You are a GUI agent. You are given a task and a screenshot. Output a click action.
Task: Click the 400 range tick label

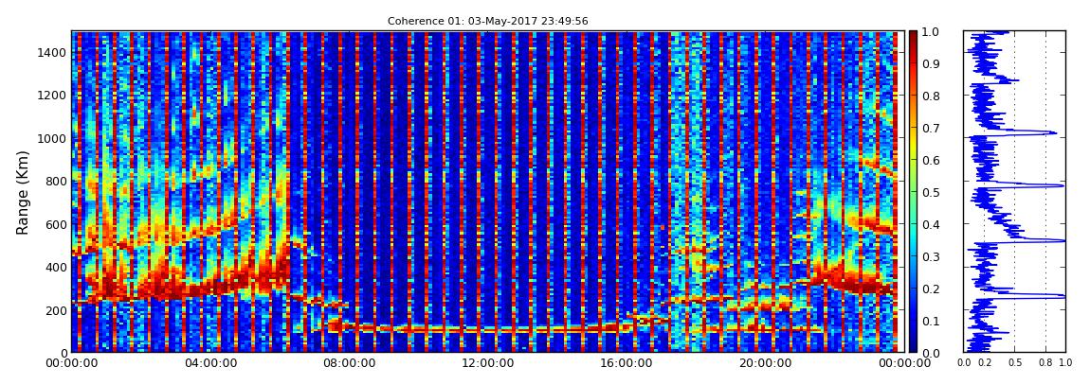pos(56,268)
